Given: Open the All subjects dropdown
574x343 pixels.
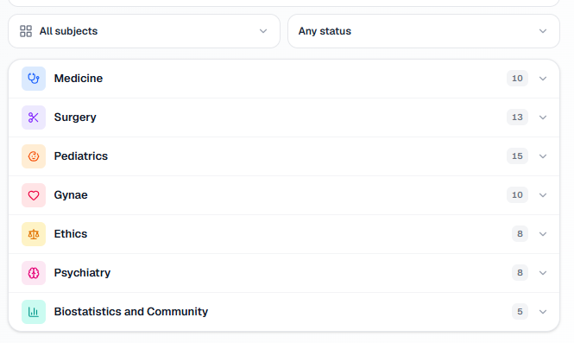Looking at the screenshot, I should (144, 31).
